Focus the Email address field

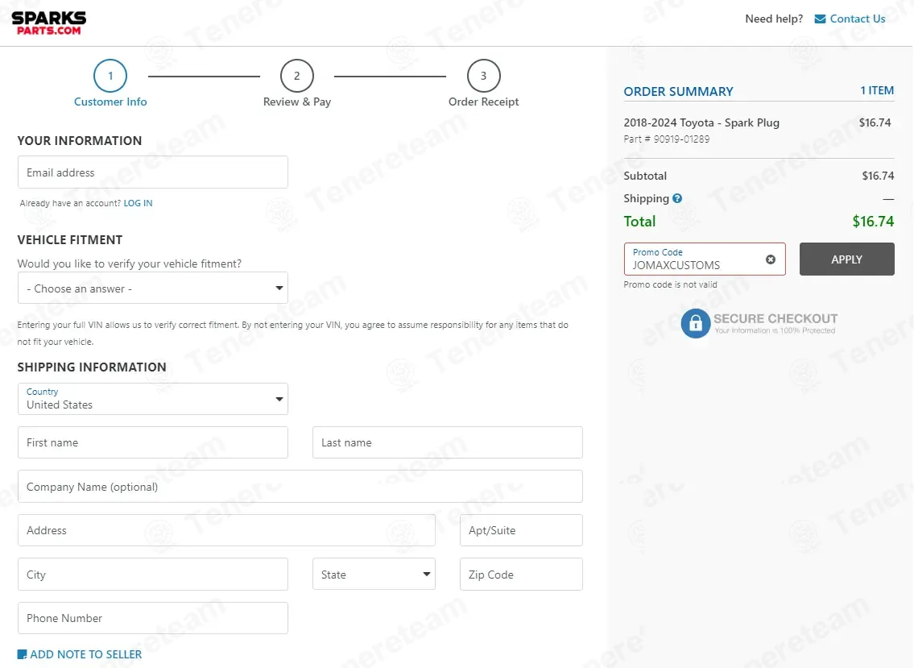coord(153,172)
